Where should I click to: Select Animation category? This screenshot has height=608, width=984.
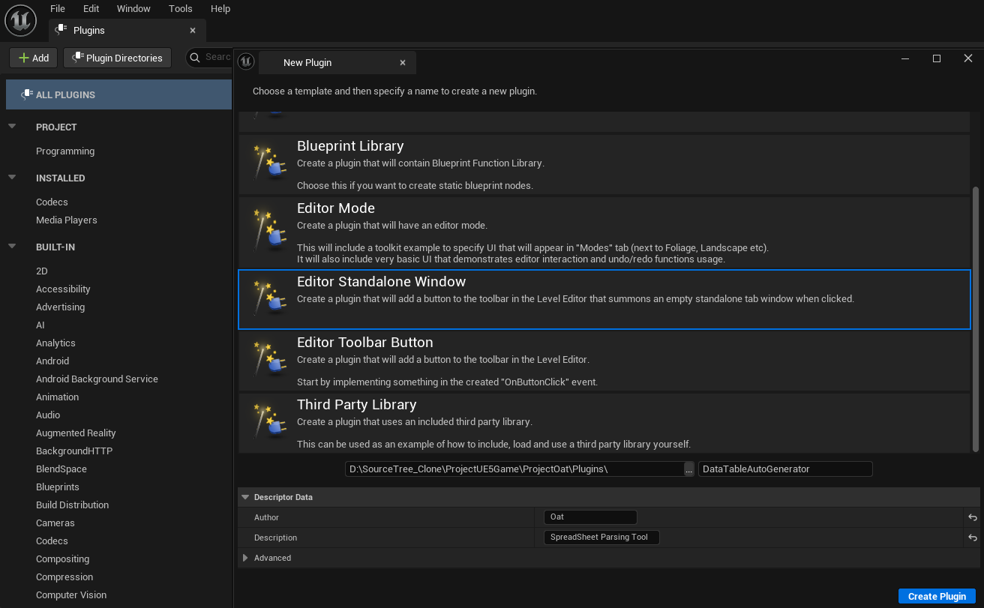(x=57, y=397)
